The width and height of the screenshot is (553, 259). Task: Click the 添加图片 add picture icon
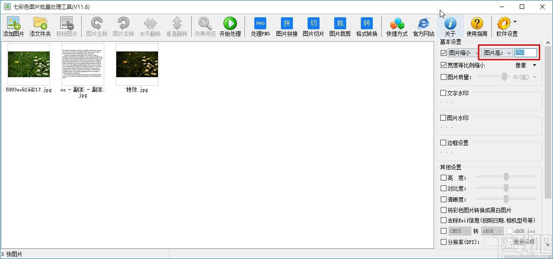click(13, 27)
